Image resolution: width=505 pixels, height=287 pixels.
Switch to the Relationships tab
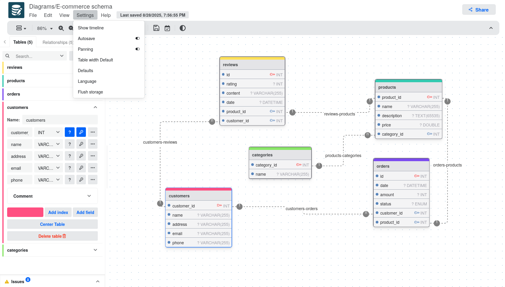point(57,42)
